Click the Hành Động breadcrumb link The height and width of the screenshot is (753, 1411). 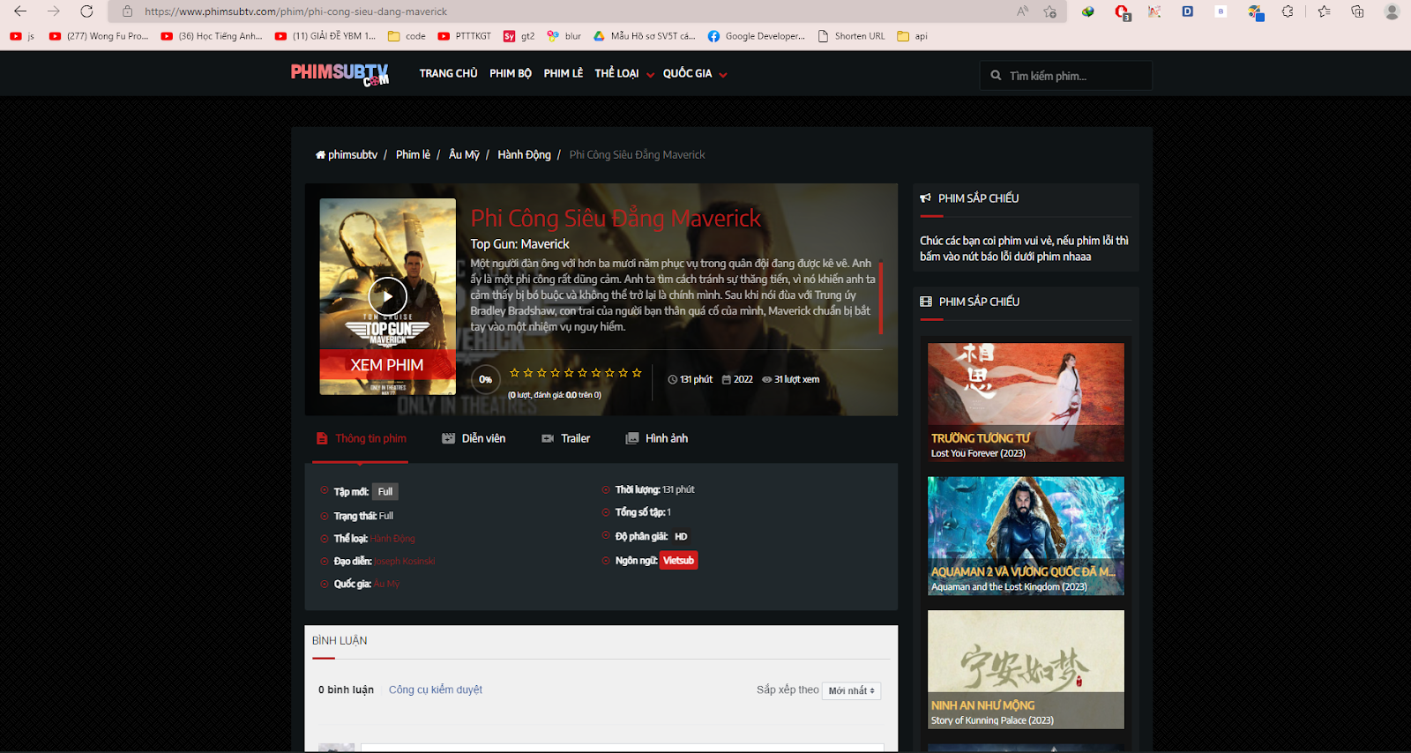click(524, 155)
